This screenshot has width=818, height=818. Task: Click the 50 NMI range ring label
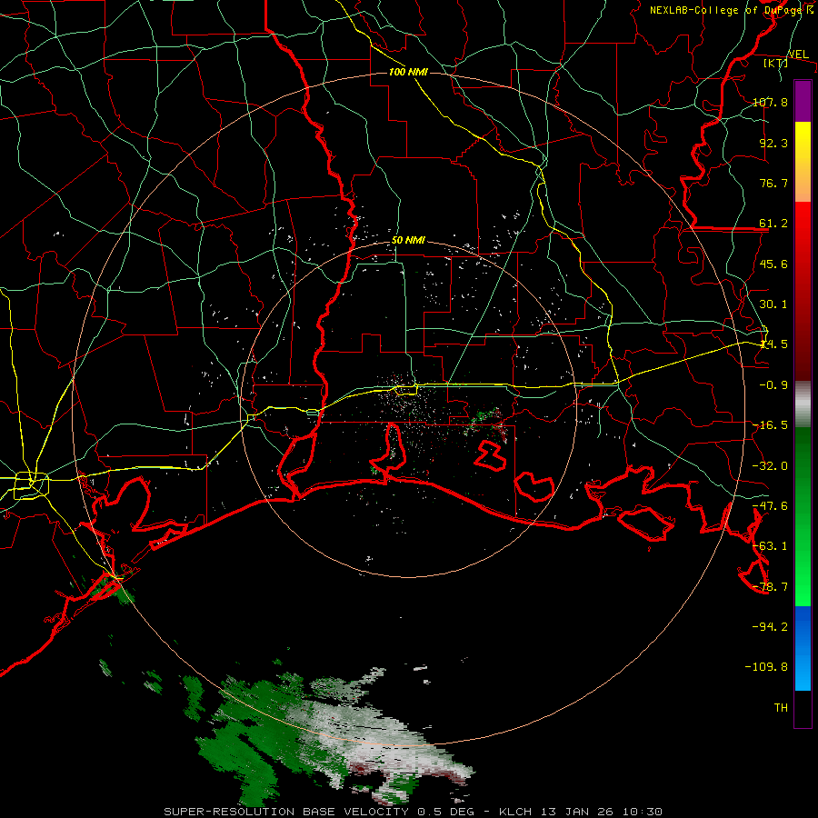408,241
